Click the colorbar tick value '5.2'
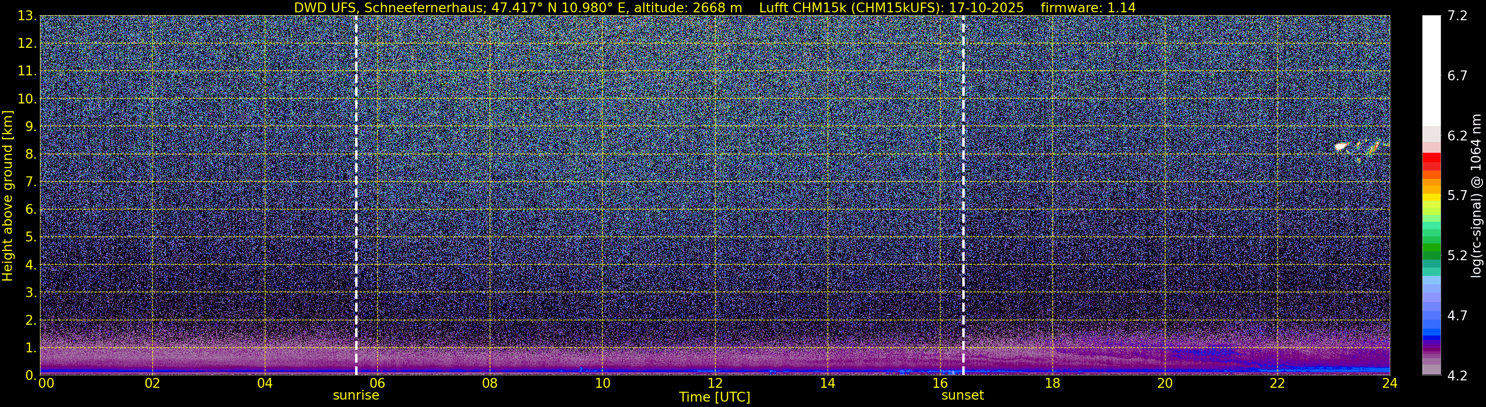The height and width of the screenshot is (407, 1486). (x=1457, y=255)
